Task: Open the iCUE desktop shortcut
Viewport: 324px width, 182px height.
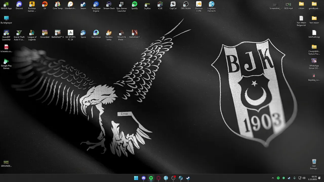Action: [160, 6]
